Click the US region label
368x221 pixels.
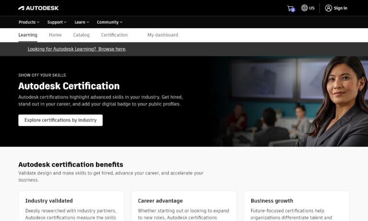tap(312, 8)
